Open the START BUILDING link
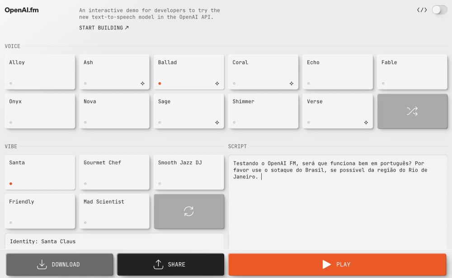 pyautogui.click(x=104, y=28)
